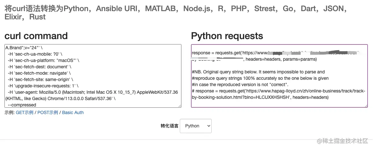Click the page title starting 将curl语法转换为Python
The width and height of the screenshot is (373, 149).
176,13
